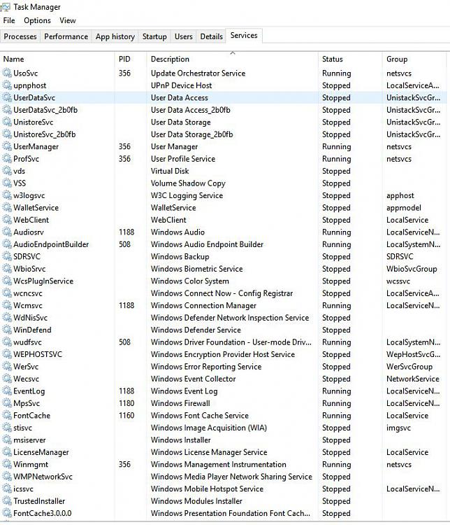Screen dimensions: 450x525
Task: Switch to the Performance tab
Action: coord(66,36)
